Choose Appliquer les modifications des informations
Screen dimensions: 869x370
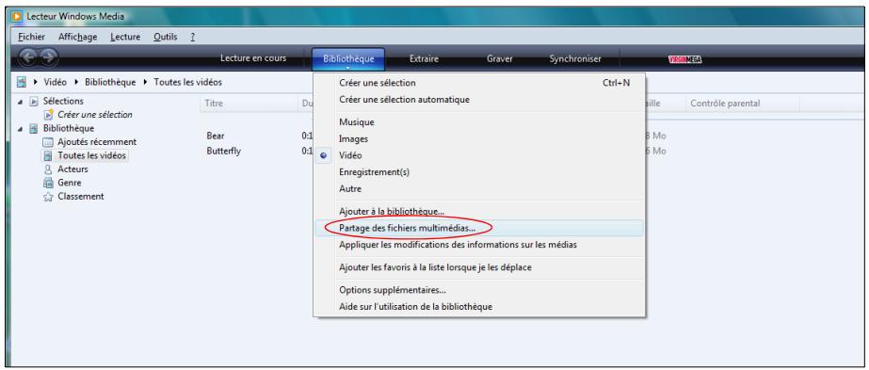[479, 244]
